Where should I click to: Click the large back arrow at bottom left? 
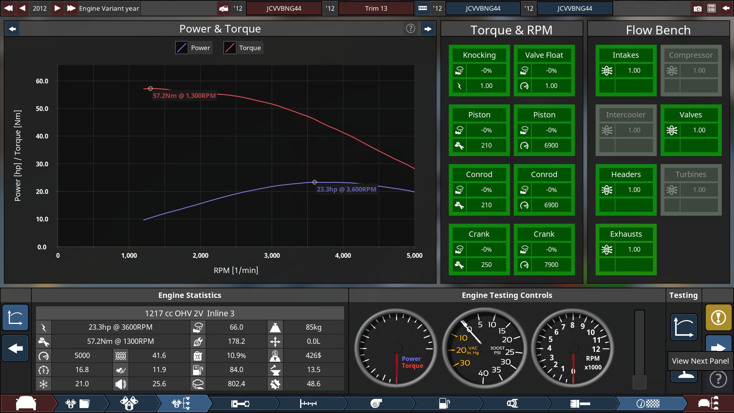tap(15, 348)
